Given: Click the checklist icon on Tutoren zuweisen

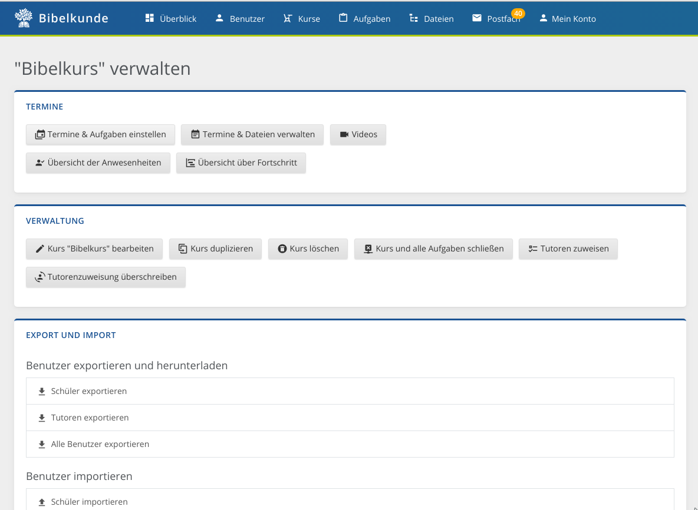Looking at the screenshot, I should click(x=533, y=249).
